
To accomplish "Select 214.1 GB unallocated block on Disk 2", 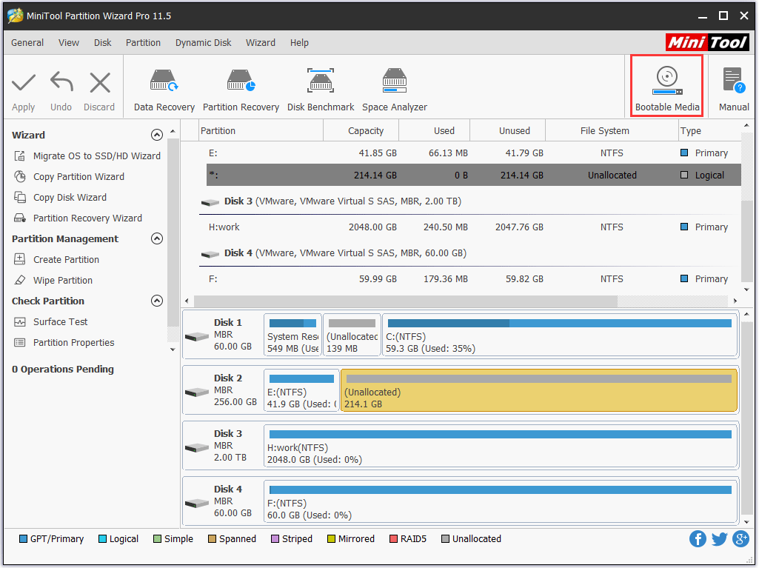I will [539, 391].
